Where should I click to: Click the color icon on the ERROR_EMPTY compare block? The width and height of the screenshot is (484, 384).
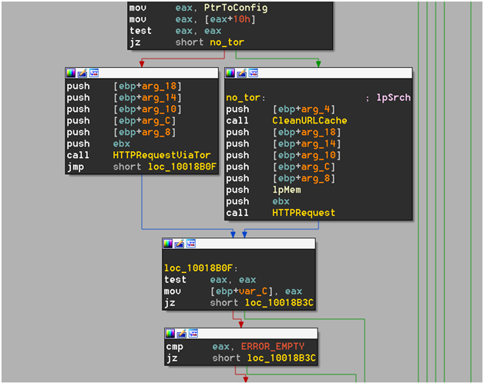[170, 333]
